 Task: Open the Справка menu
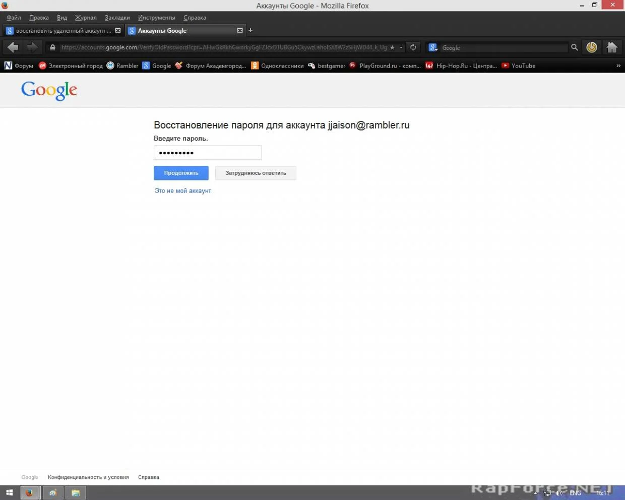[x=195, y=18]
